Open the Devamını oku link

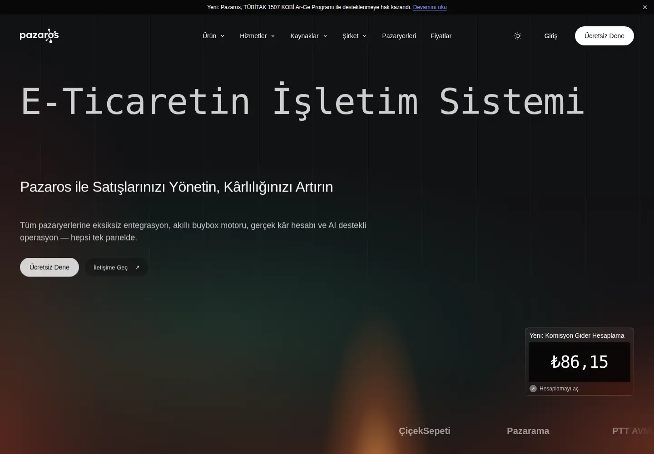click(x=430, y=7)
